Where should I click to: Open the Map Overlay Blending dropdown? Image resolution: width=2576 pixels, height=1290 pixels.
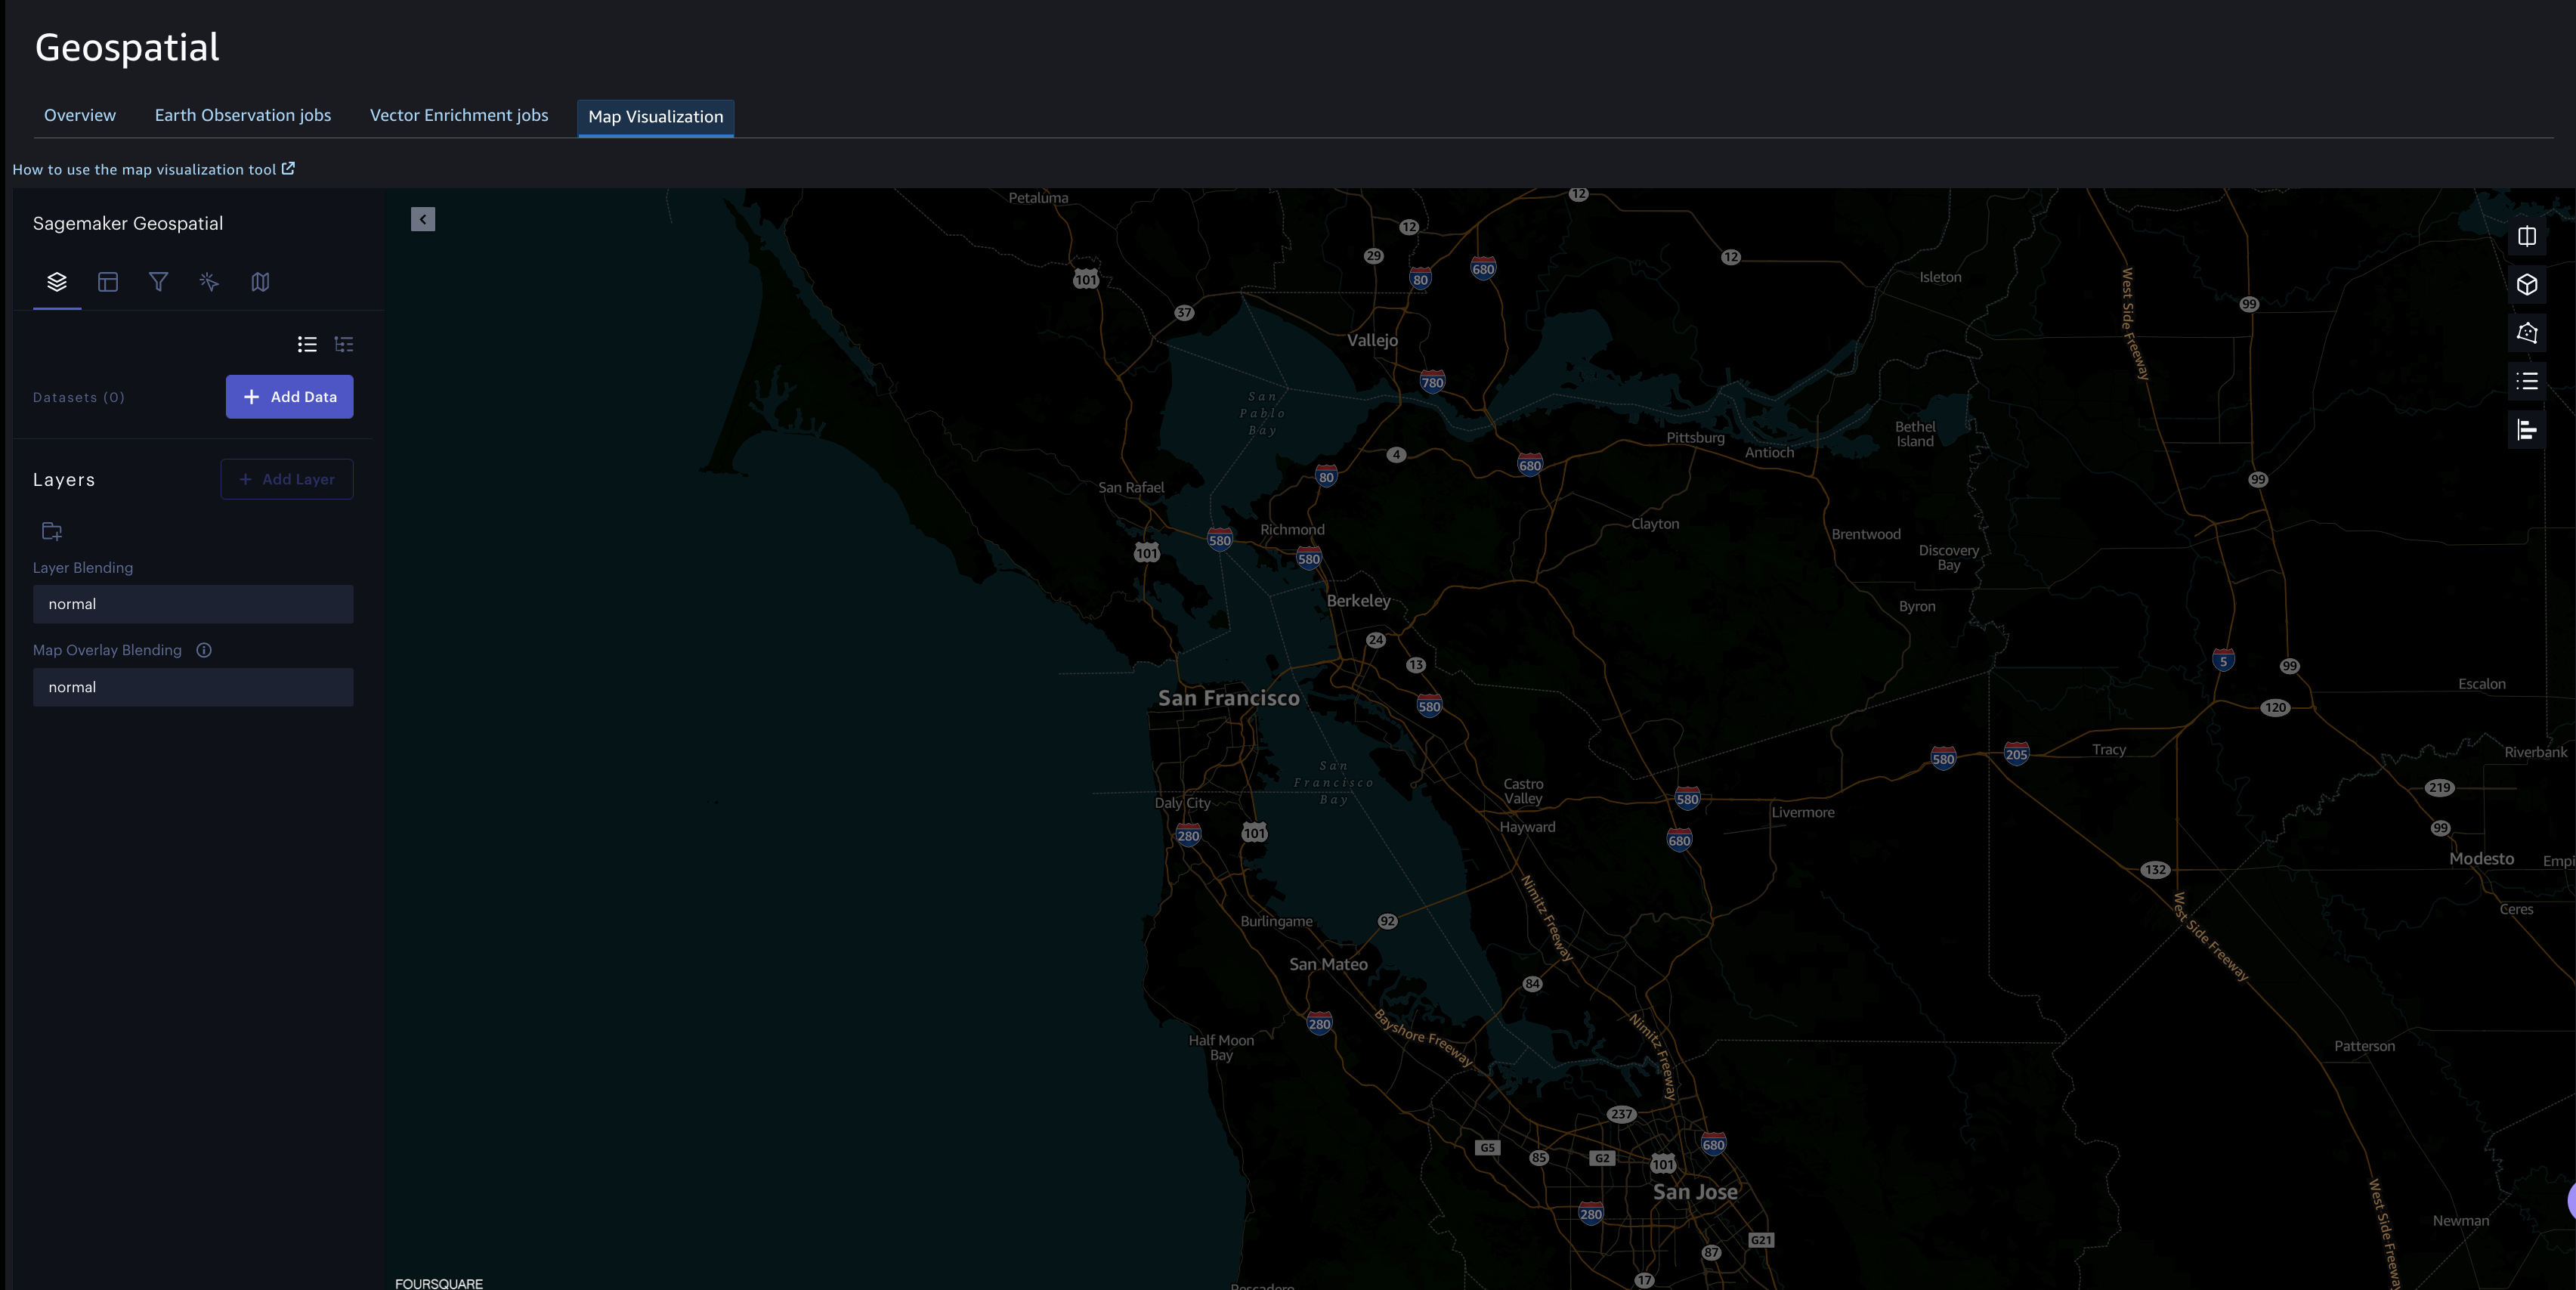pyautogui.click(x=193, y=686)
